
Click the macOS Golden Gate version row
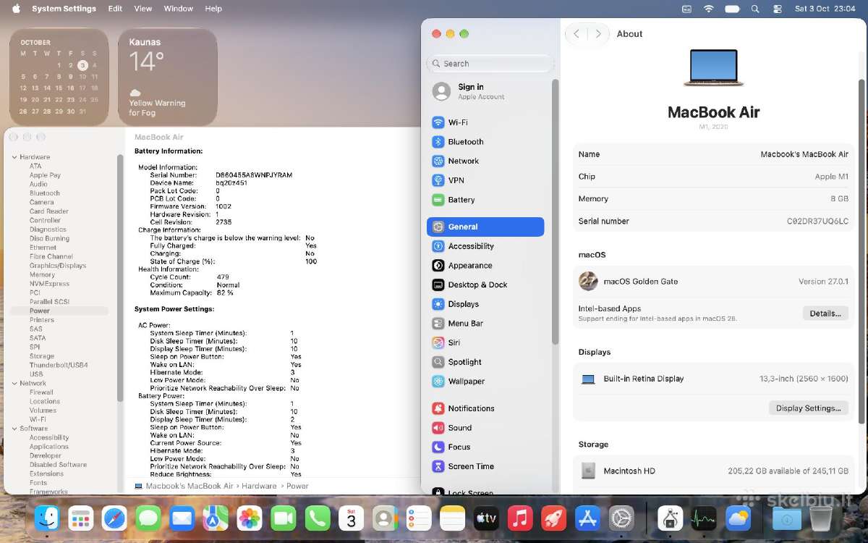click(713, 282)
